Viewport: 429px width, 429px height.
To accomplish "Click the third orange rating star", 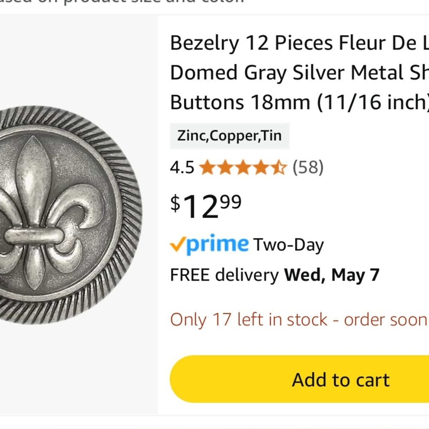I will (x=243, y=167).
